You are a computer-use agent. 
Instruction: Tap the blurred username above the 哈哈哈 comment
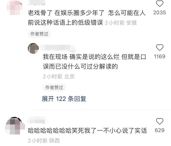coord(37,121)
